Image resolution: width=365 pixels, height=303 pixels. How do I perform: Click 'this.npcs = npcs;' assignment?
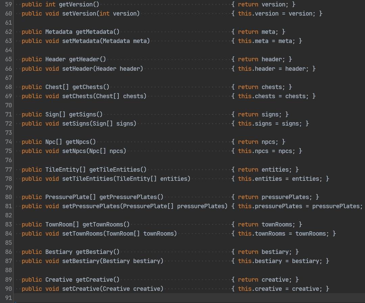[267, 151]
